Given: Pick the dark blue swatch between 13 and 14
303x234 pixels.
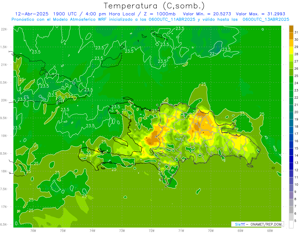Looking at the screenshot, I should coord(291,159).
